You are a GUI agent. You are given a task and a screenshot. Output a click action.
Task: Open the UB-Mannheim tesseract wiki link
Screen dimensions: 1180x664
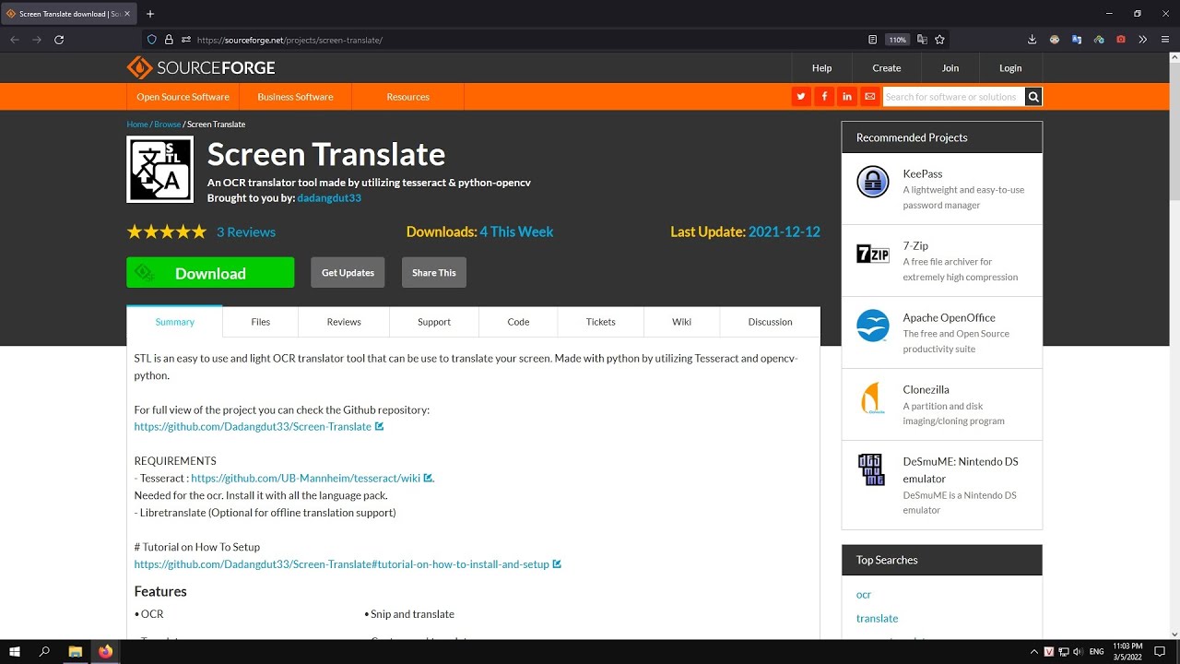pos(305,479)
